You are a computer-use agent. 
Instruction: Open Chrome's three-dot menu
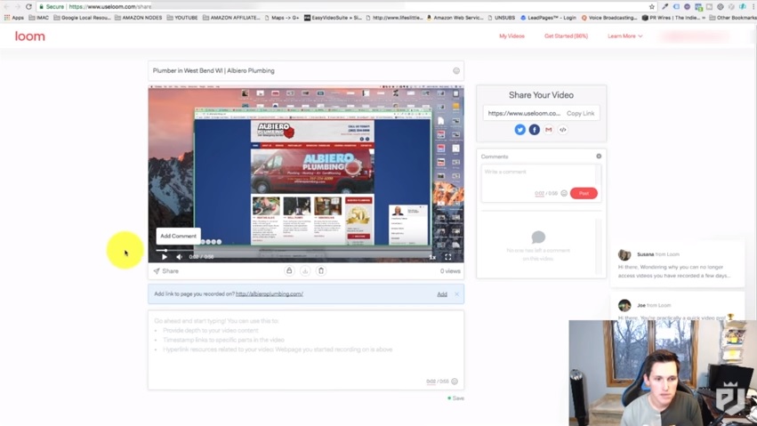753,7
